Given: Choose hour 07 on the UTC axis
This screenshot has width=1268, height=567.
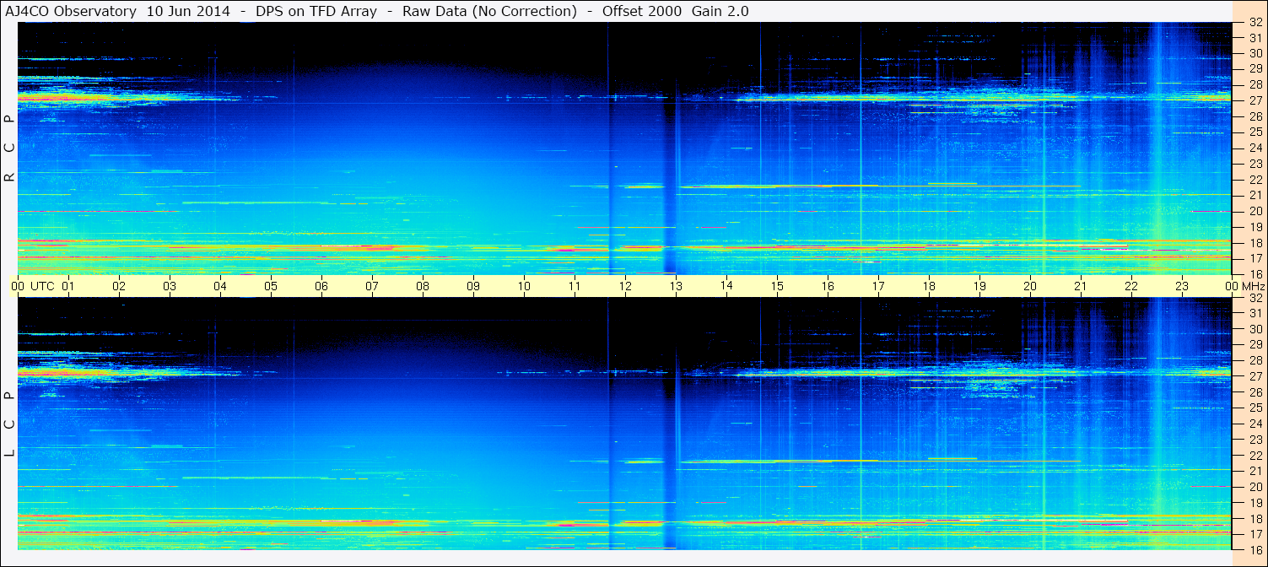Looking at the screenshot, I should (372, 286).
